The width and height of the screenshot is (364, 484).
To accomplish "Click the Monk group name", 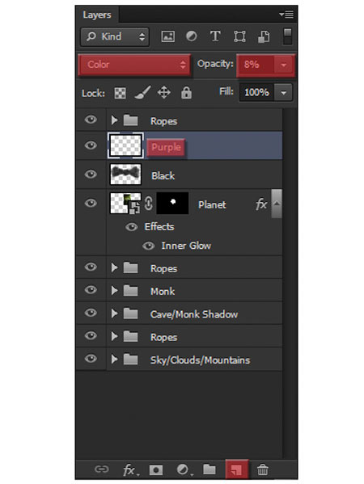I will (x=163, y=291).
